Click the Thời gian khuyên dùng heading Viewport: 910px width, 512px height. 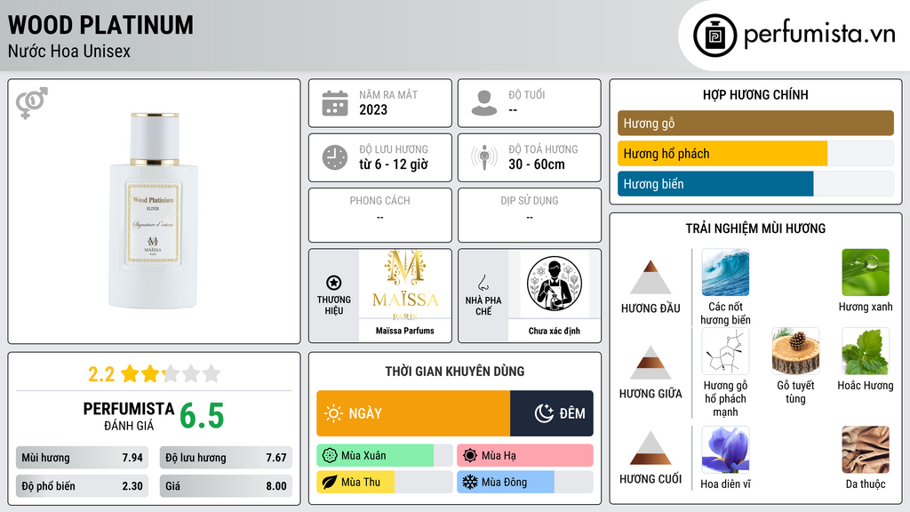pyautogui.click(x=455, y=371)
